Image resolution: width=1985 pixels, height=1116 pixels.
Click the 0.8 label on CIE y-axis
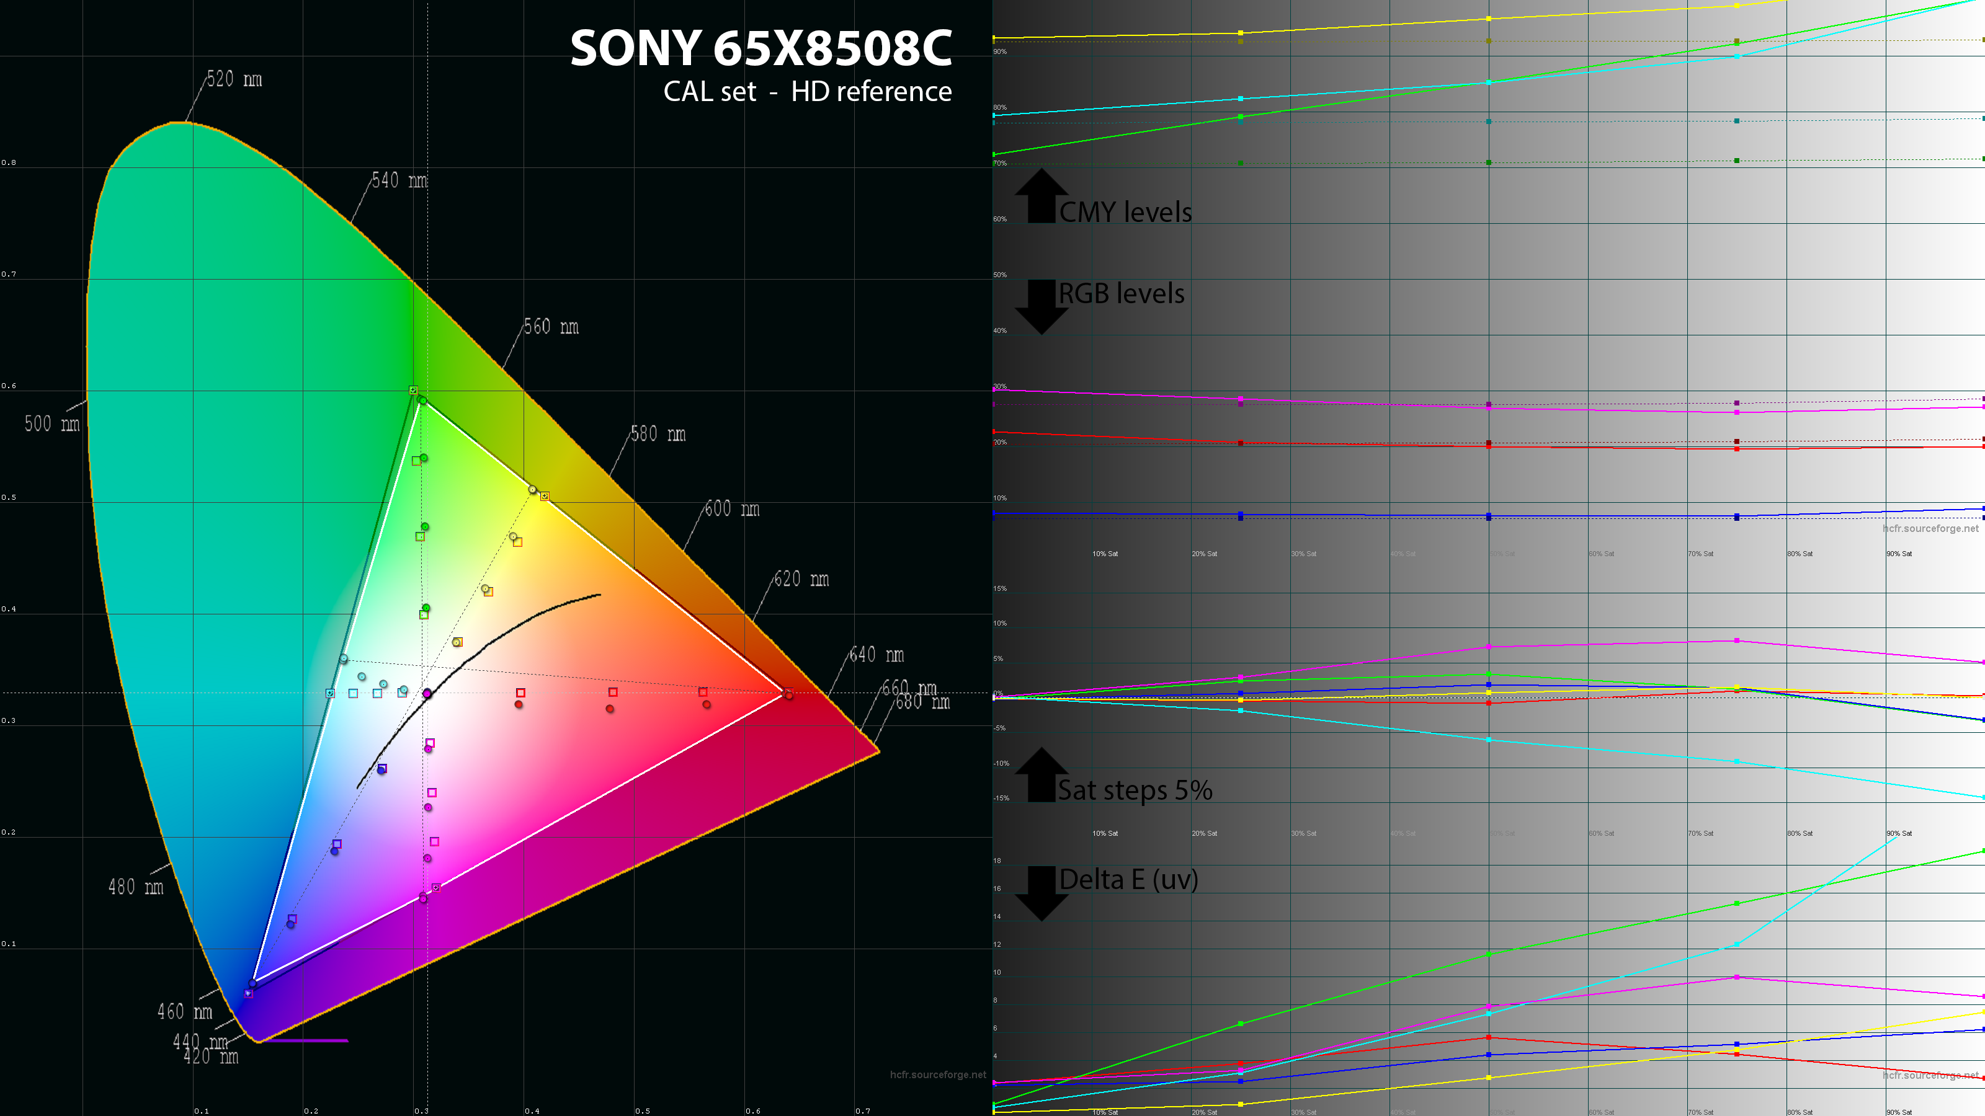click(x=9, y=162)
